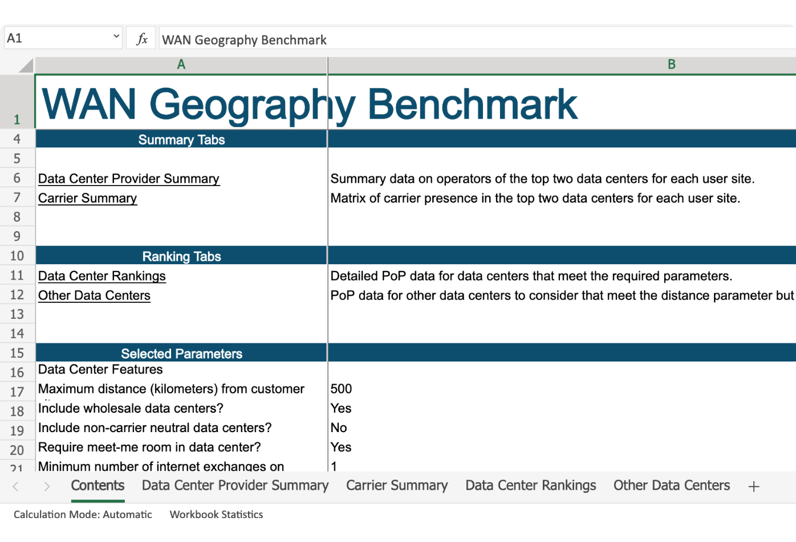Follow the Data Center Provider Summary hyperlink
Viewport: 796px width, 542px height.
[x=128, y=178]
